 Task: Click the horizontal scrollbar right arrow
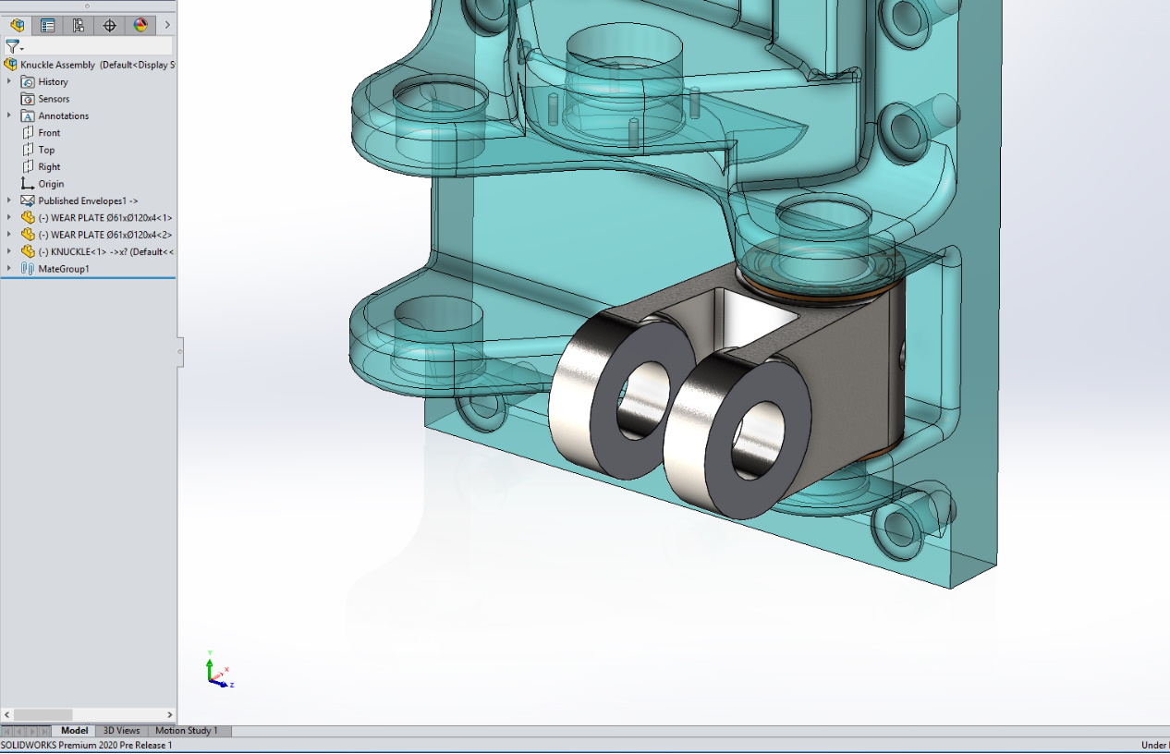click(169, 714)
